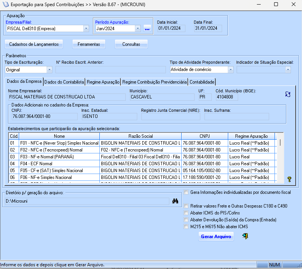This screenshot has width=302, height=269.
Task: Select the Contabilidade tab
Action: pos(202,82)
